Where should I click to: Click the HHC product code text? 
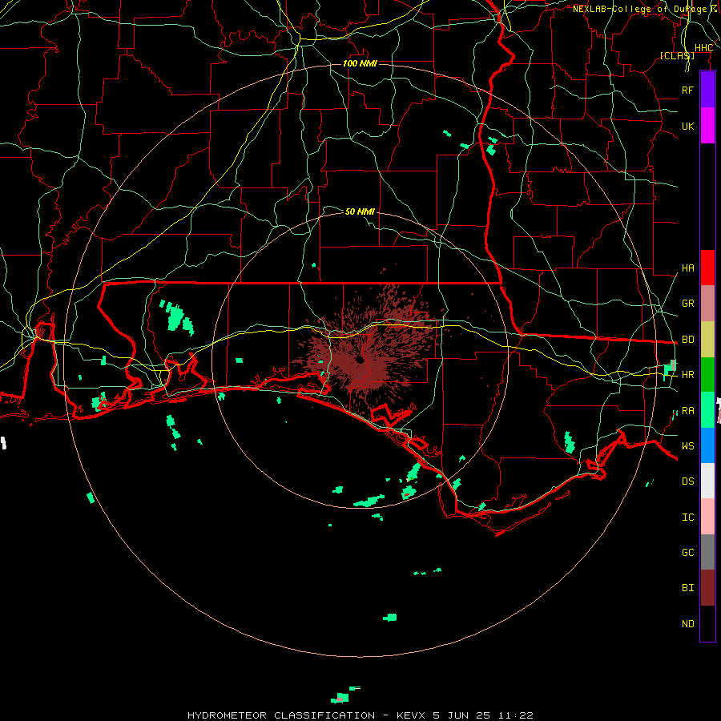(703, 48)
